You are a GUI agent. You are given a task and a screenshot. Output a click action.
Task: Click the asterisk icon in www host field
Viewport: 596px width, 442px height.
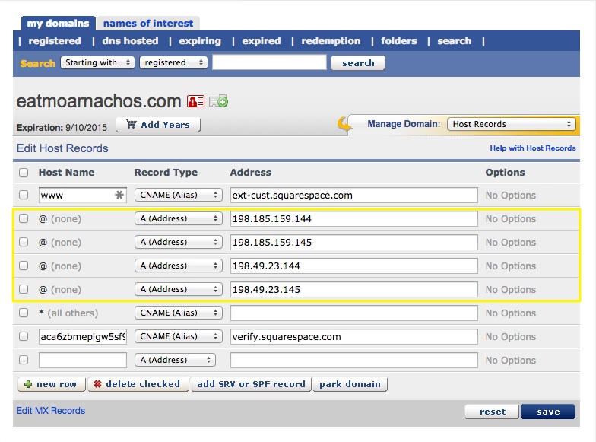pos(119,196)
